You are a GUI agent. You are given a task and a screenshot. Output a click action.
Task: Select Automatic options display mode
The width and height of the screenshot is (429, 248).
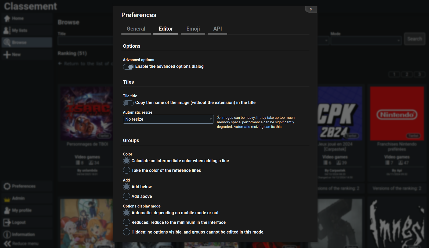click(127, 213)
